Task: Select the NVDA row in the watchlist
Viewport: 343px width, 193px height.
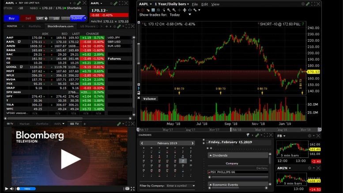Action: [x=55, y=79]
